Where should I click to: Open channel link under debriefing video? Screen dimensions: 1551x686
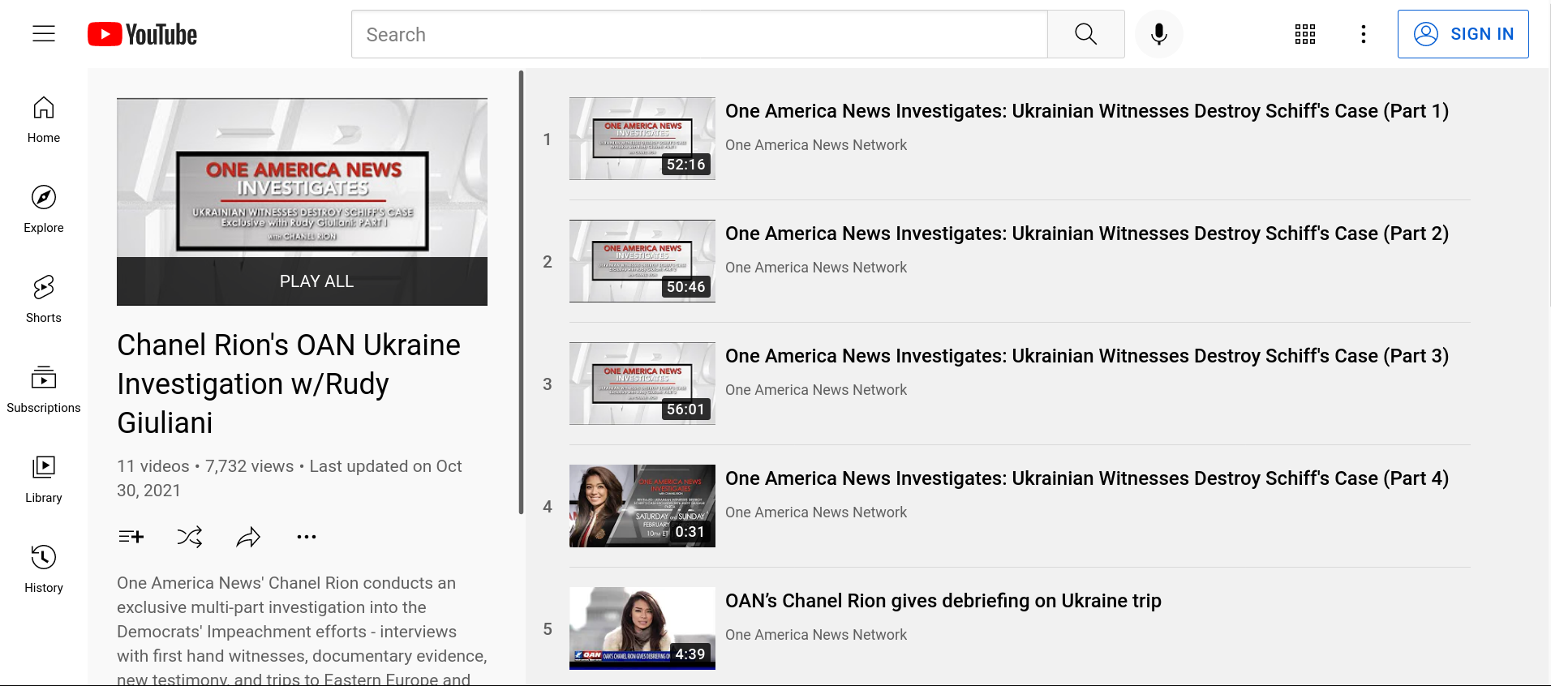point(816,635)
